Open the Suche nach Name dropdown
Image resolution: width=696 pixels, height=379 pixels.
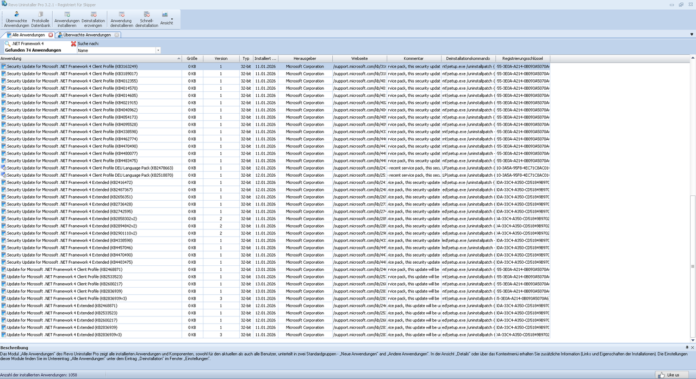[158, 51]
